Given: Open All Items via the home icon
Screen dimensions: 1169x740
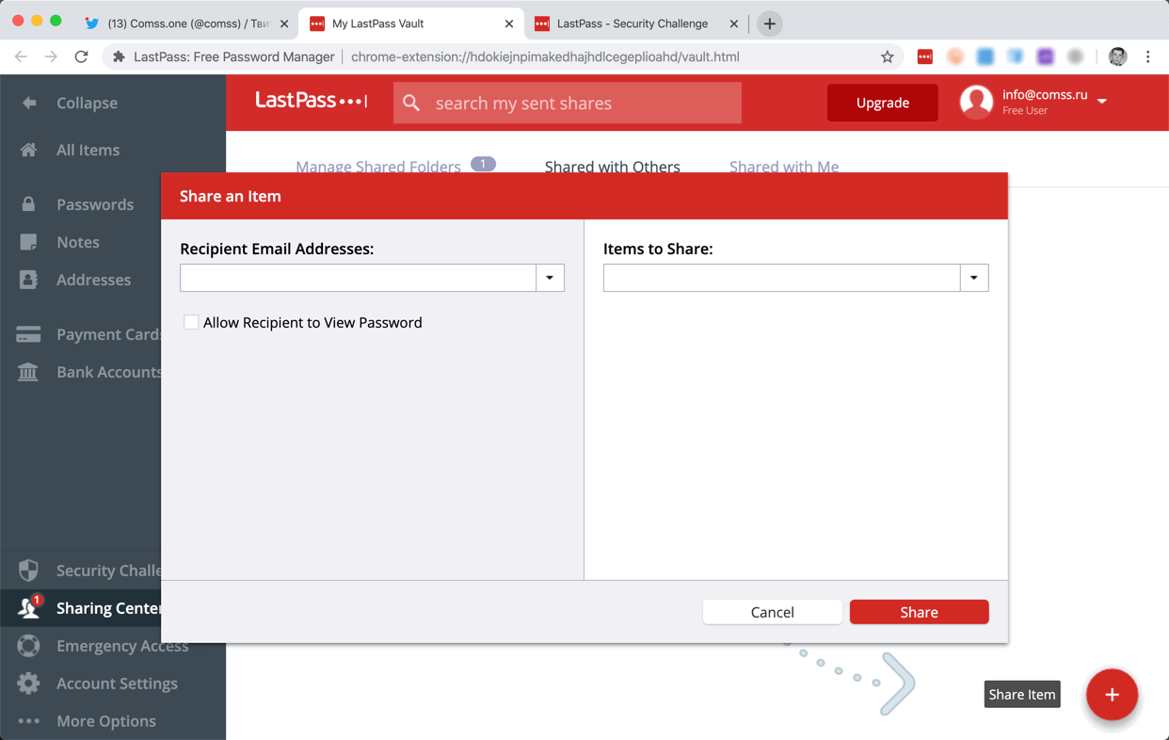Looking at the screenshot, I should tap(29, 150).
